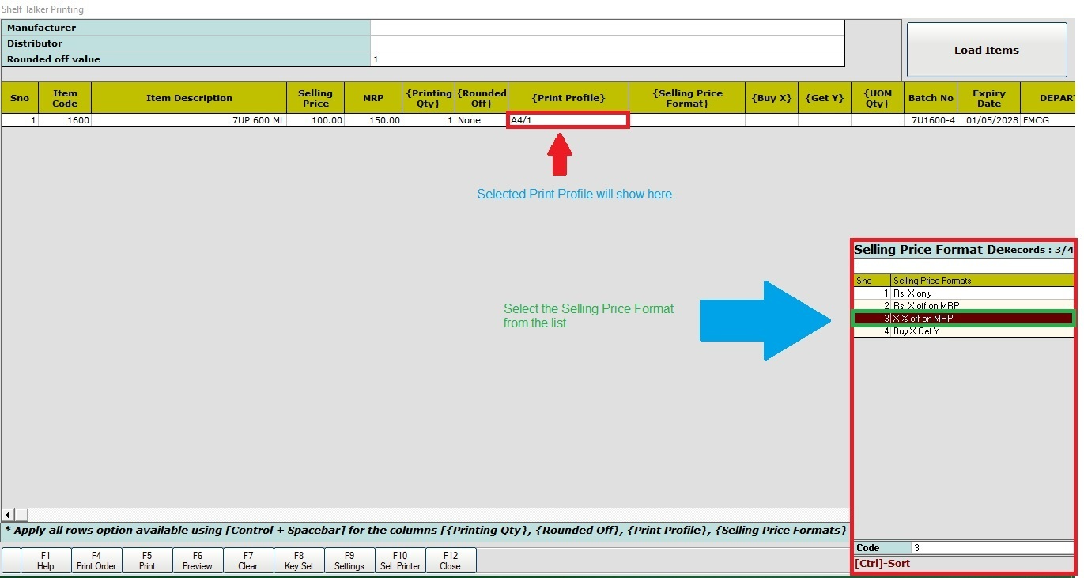Click the F12 Close button

[451, 561]
